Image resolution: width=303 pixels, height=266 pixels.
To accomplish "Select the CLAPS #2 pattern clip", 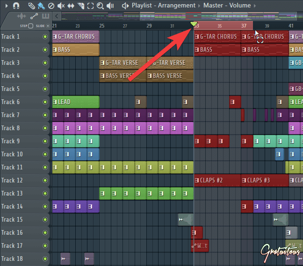I will click(217, 180).
